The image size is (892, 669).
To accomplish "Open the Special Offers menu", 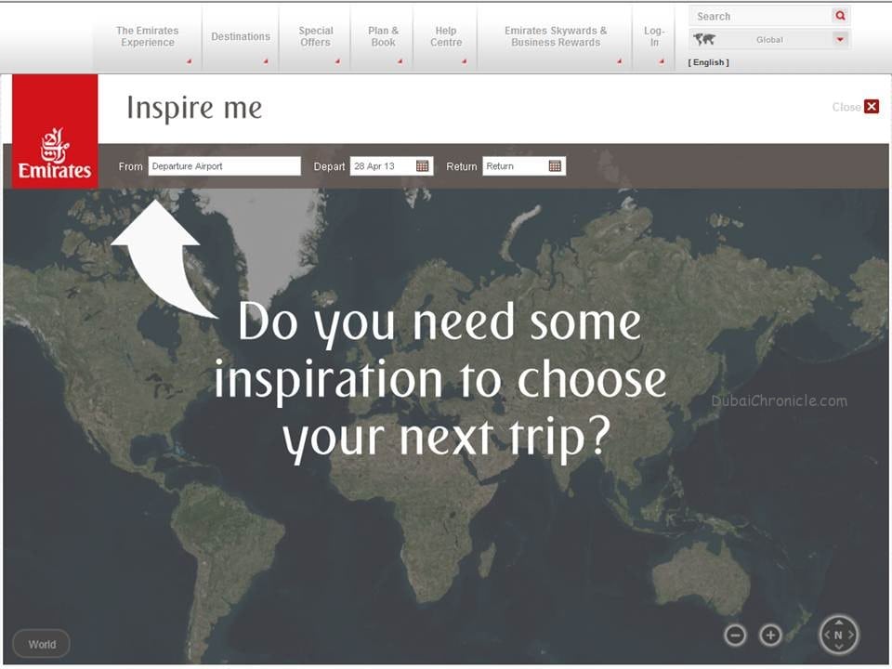I will click(315, 37).
